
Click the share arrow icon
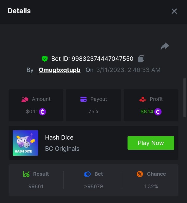[165, 47]
